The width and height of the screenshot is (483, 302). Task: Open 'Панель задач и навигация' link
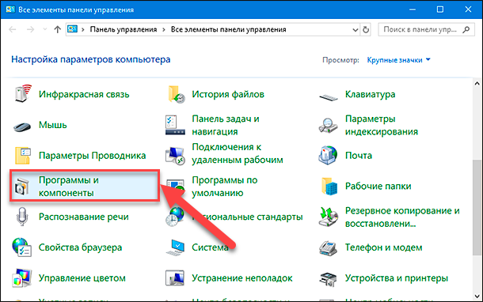[226, 125]
